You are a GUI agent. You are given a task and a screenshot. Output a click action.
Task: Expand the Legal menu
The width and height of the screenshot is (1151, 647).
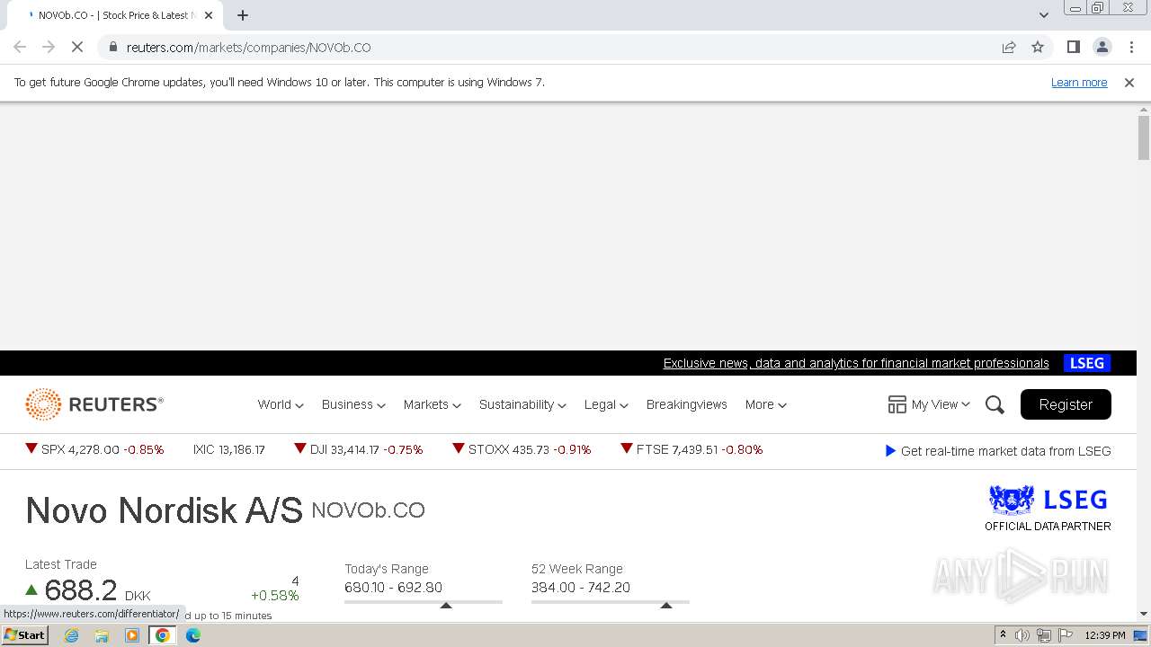606,404
